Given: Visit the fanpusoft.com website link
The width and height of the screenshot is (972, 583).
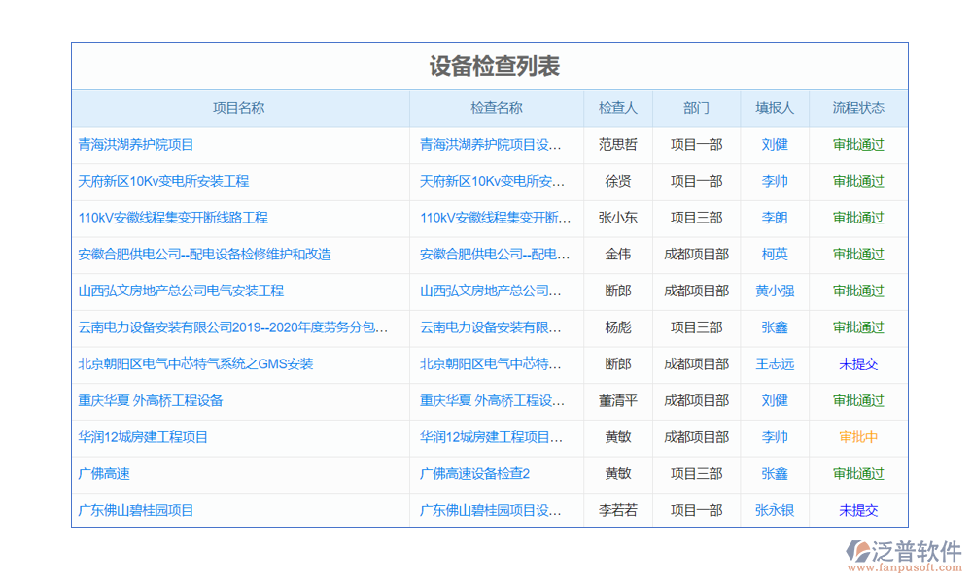Looking at the screenshot, I should click(902, 568).
